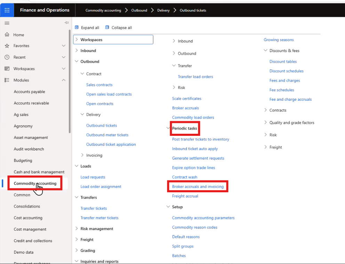Open the Commodity accounting module

35,183
